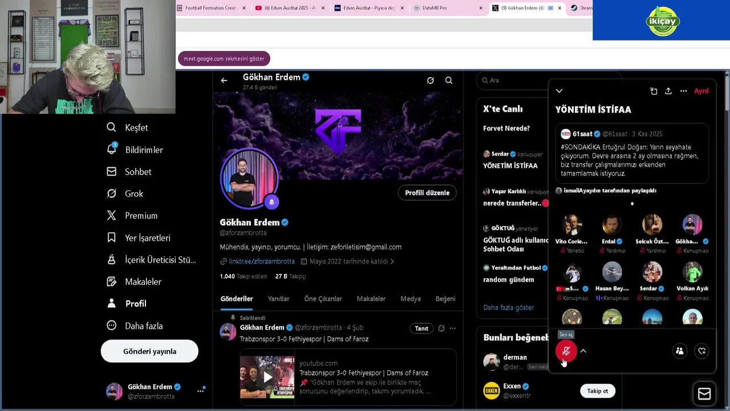Open İçerik Üreticisi Stüdyosu item
730x411 pixels.
[152, 260]
